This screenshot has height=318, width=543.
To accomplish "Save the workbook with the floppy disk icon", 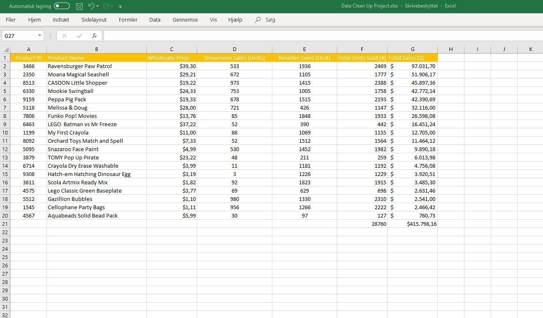I will [x=79, y=6].
